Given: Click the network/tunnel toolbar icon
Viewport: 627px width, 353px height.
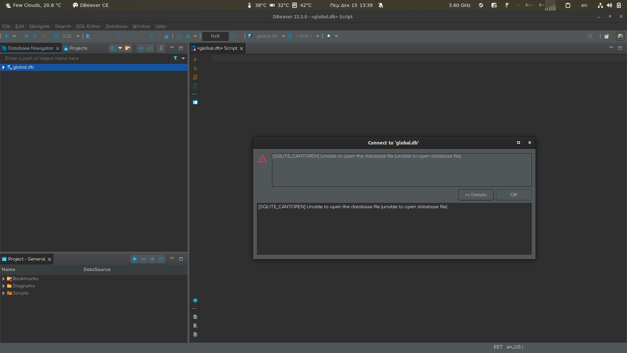Looking at the screenshot, I should pos(188,36).
